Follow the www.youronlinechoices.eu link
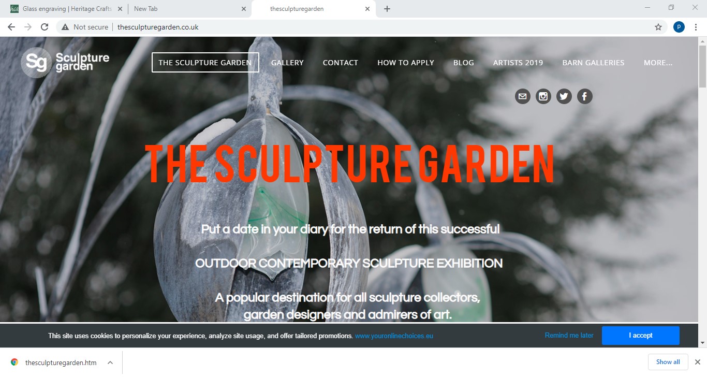This screenshot has height=377, width=707. tap(394, 336)
